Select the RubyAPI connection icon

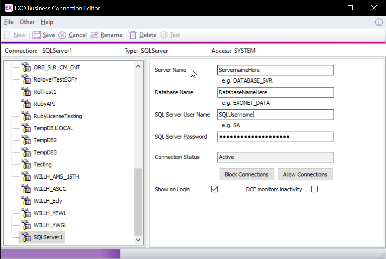coord(26,104)
